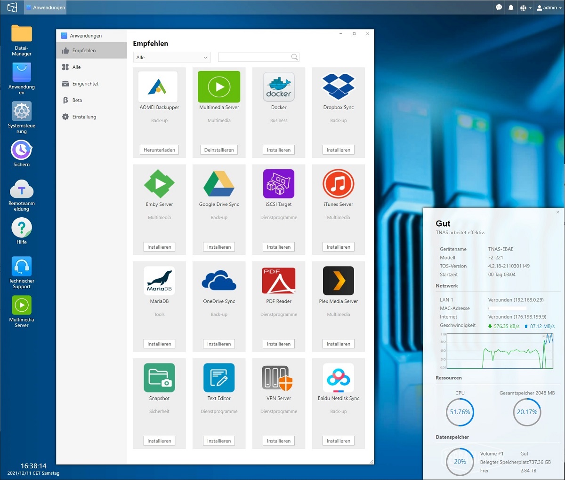The height and width of the screenshot is (480, 565).
Task: Open the Systemsteuerung gear icon
Action: 22,111
